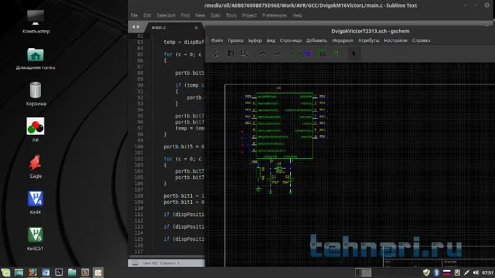Screen dimensions: 495x278
Task: Open the Добавить menu in gschem
Action: point(317,40)
